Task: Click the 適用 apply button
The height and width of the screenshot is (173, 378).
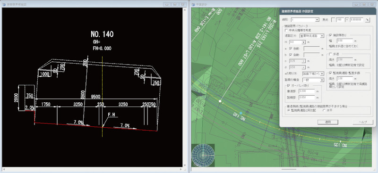Action: click(328, 122)
